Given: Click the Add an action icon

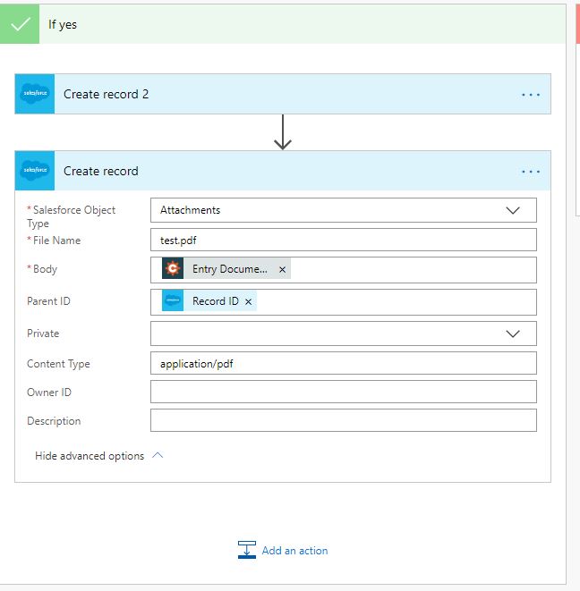Looking at the screenshot, I should pyautogui.click(x=247, y=550).
